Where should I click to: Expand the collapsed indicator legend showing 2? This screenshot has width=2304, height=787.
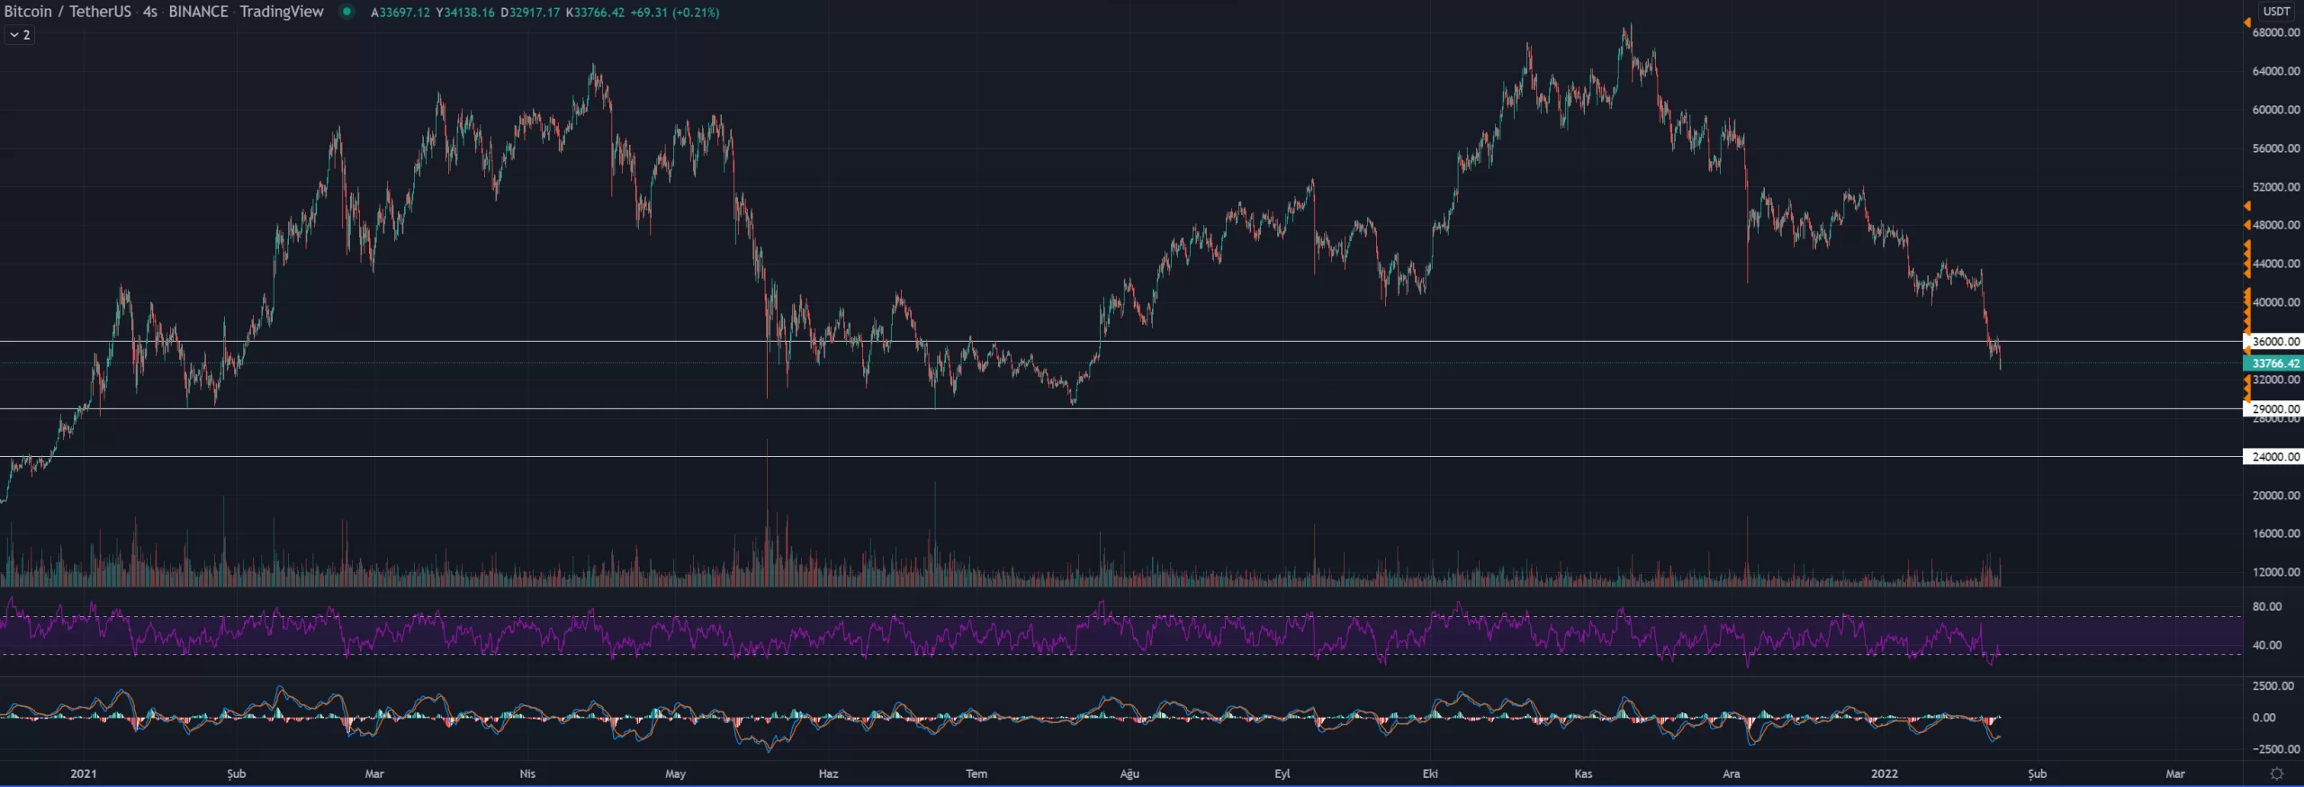[x=20, y=35]
